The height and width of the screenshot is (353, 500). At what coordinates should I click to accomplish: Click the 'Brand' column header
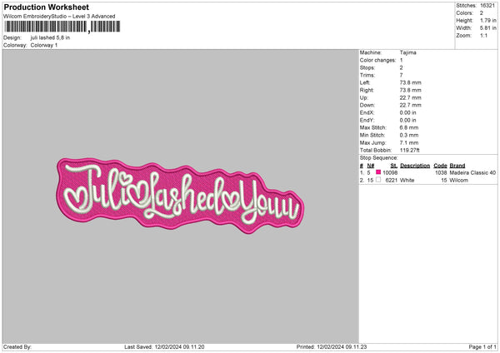click(x=457, y=166)
